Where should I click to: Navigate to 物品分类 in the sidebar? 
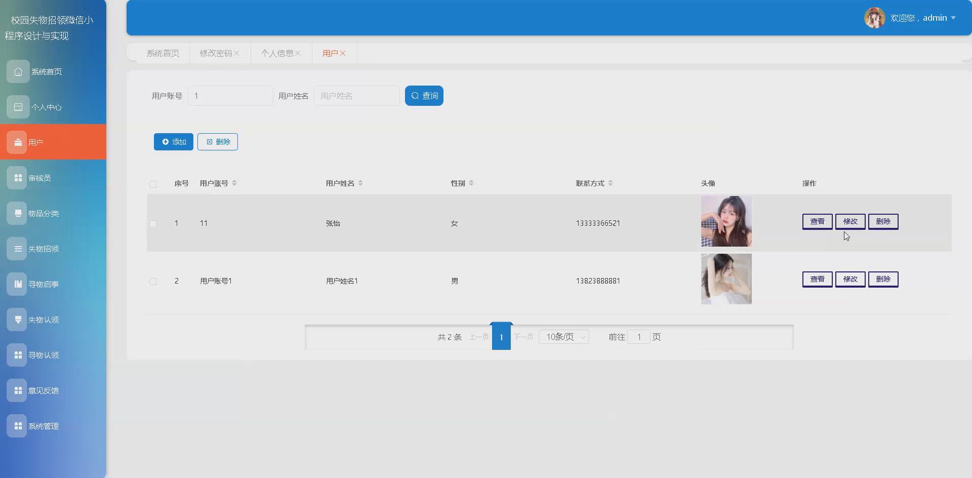coord(46,213)
